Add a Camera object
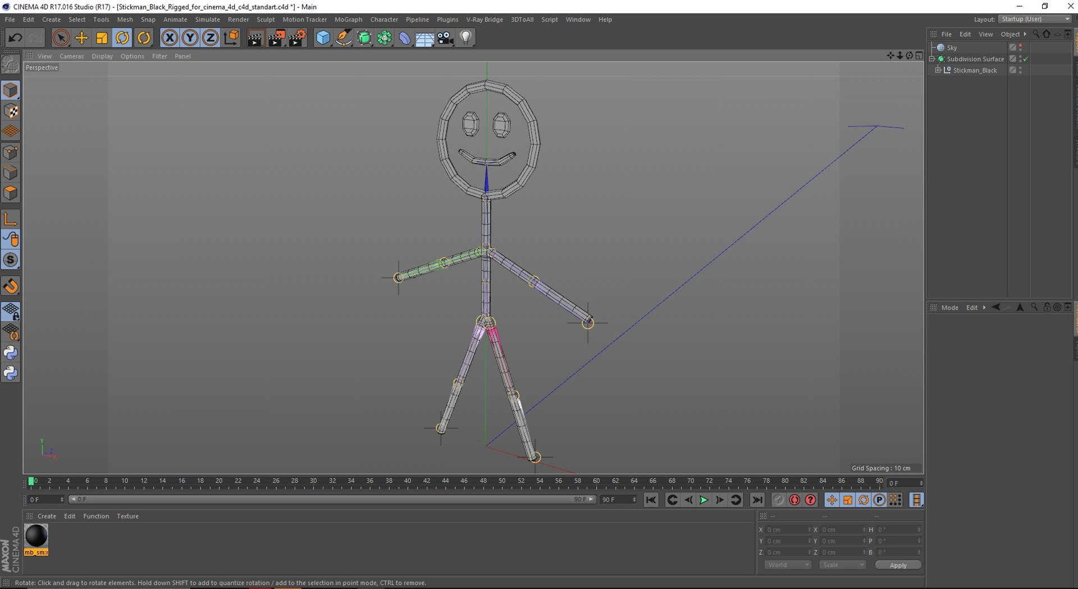Image resolution: width=1078 pixels, height=589 pixels. click(x=445, y=38)
